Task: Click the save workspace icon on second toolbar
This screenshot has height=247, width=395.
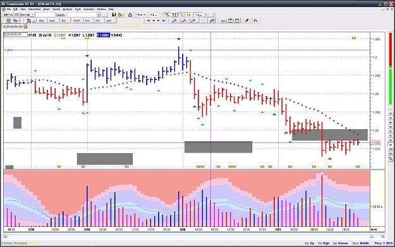Action: point(8,21)
